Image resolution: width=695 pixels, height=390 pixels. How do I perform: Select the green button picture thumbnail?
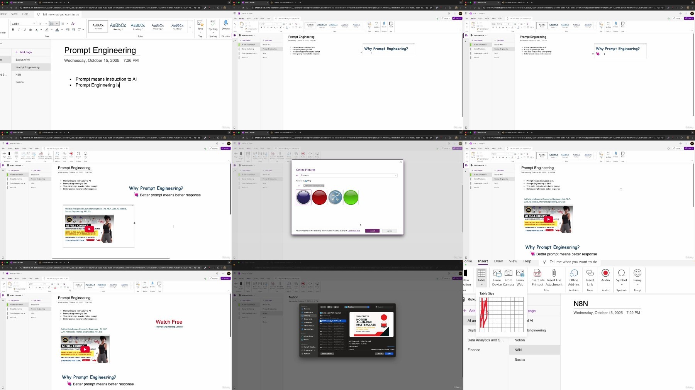[351, 198]
